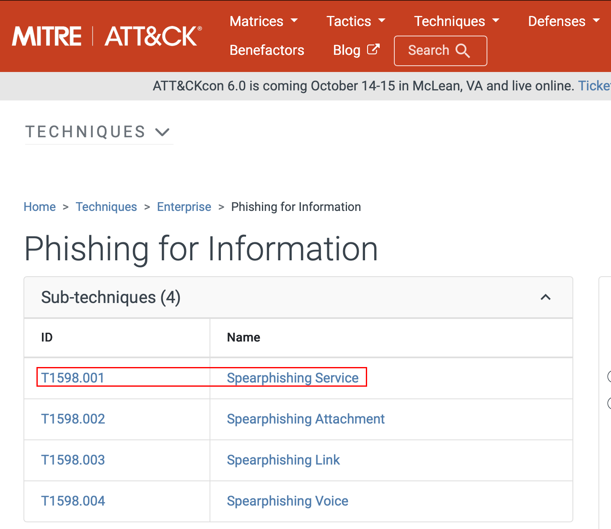Open sub-technique ID T1598.003
The height and width of the screenshot is (529, 611).
[x=73, y=460]
